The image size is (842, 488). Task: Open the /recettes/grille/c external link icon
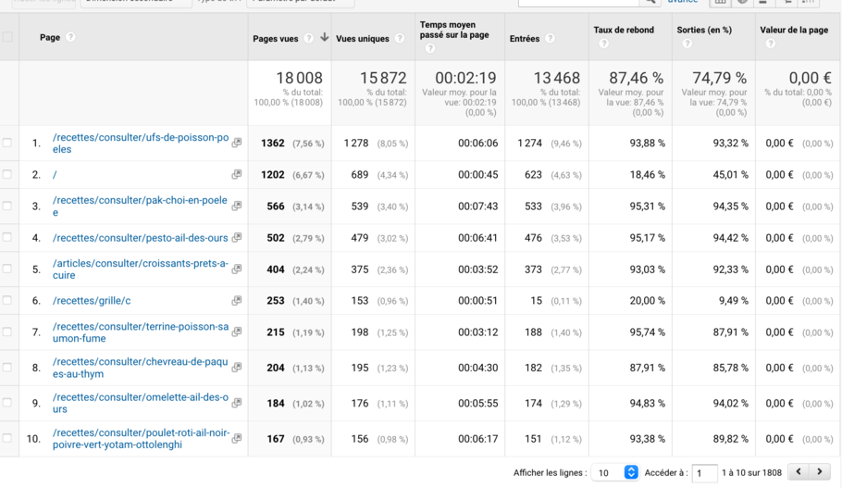(x=237, y=301)
